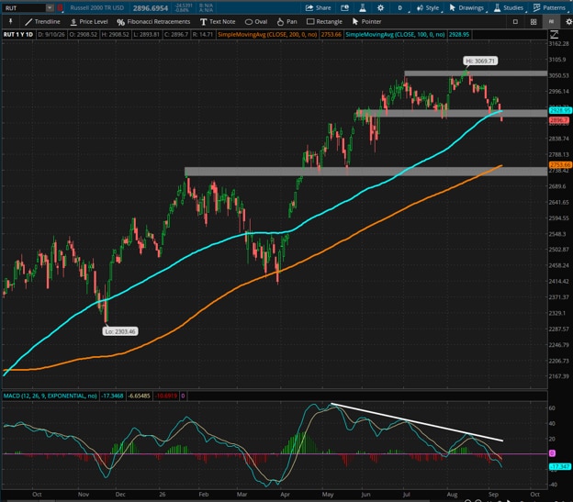Click the MACD (12, 26, 9, EXPONENTIAL, no) label
The width and height of the screenshot is (573, 502).
51,396
